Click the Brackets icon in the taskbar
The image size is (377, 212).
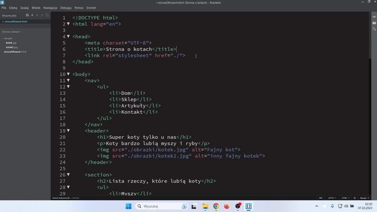(249, 206)
